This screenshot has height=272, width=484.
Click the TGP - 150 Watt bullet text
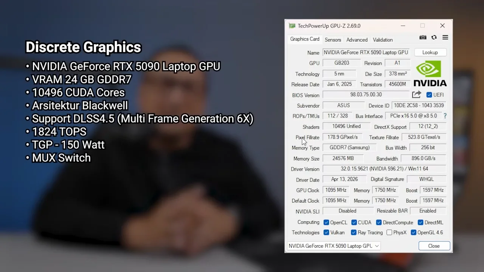(68, 145)
